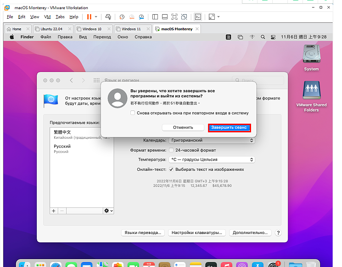Viewport: 342px width, 267px height.
Task: Open the Apple menu
Action: (x=12, y=37)
